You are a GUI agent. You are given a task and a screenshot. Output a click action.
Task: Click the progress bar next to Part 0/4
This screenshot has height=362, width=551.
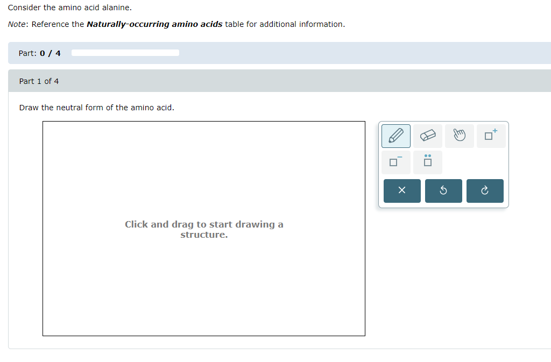coord(125,52)
